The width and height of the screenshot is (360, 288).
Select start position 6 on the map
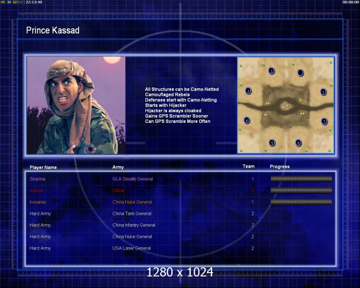(x=298, y=143)
